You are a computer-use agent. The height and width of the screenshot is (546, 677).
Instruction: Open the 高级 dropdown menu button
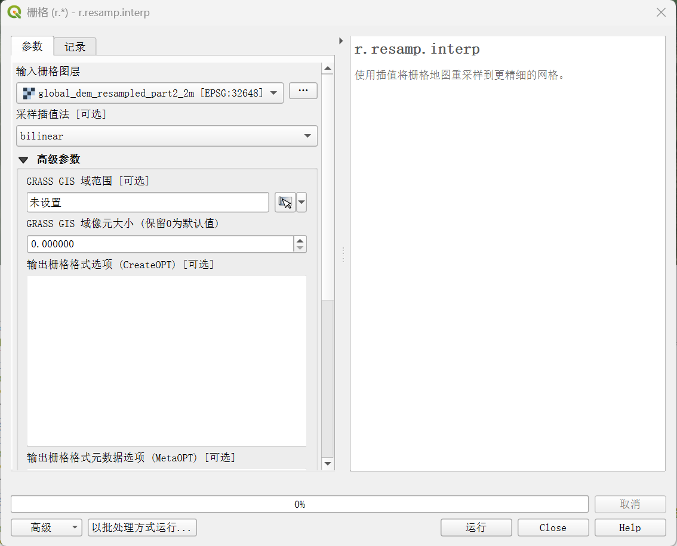tap(47, 528)
